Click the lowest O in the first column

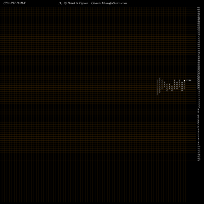pyautogui.click(x=157, y=94)
